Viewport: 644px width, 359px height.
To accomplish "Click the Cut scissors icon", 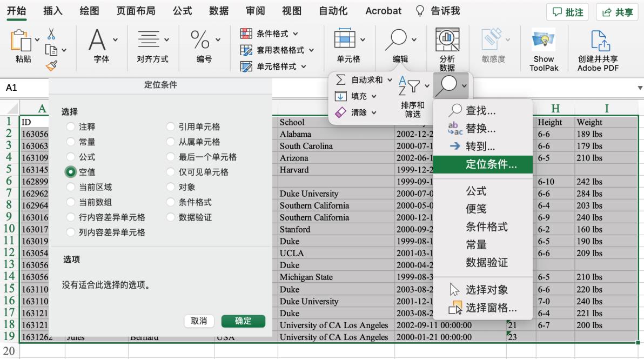I will (51, 34).
